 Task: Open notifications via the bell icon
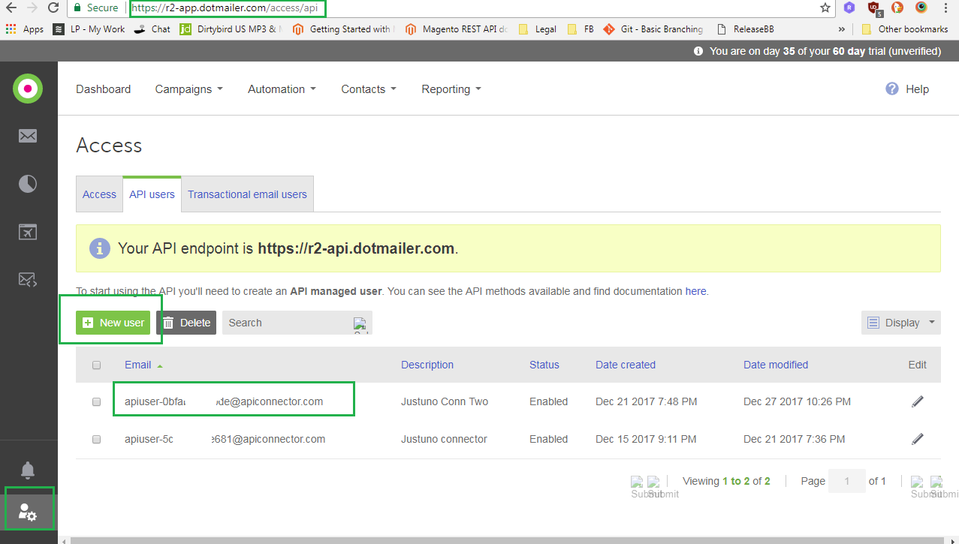(28, 470)
